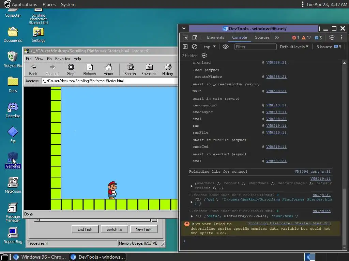The width and height of the screenshot is (349, 261).
Task: Open the Favorites menu in InternetE
Action: (63, 59)
